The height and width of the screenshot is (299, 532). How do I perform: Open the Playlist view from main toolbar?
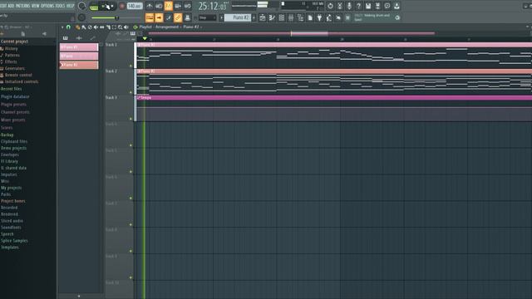point(263,17)
